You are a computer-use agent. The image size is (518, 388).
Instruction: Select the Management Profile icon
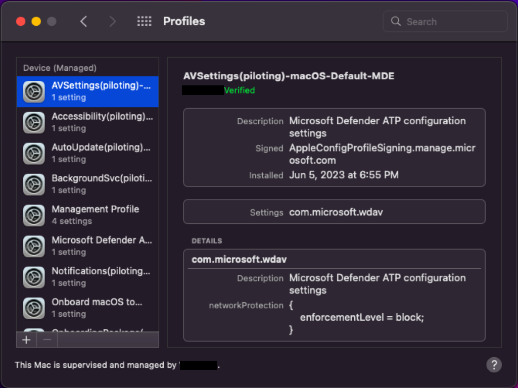click(34, 215)
